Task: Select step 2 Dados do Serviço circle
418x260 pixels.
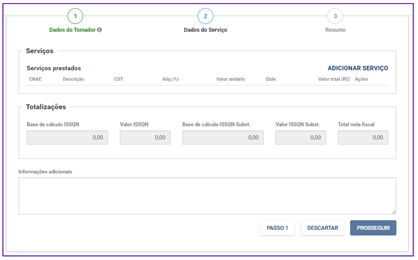Action: [205, 16]
